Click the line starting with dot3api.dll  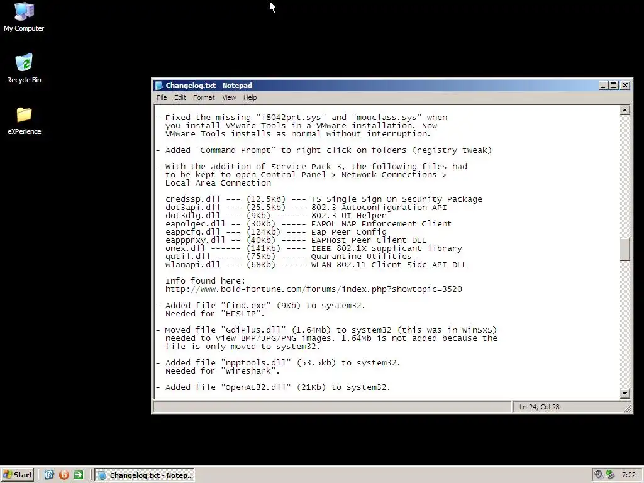click(x=306, y=208)
